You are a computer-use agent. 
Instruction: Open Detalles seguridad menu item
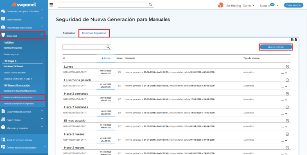tap(11, 54)
